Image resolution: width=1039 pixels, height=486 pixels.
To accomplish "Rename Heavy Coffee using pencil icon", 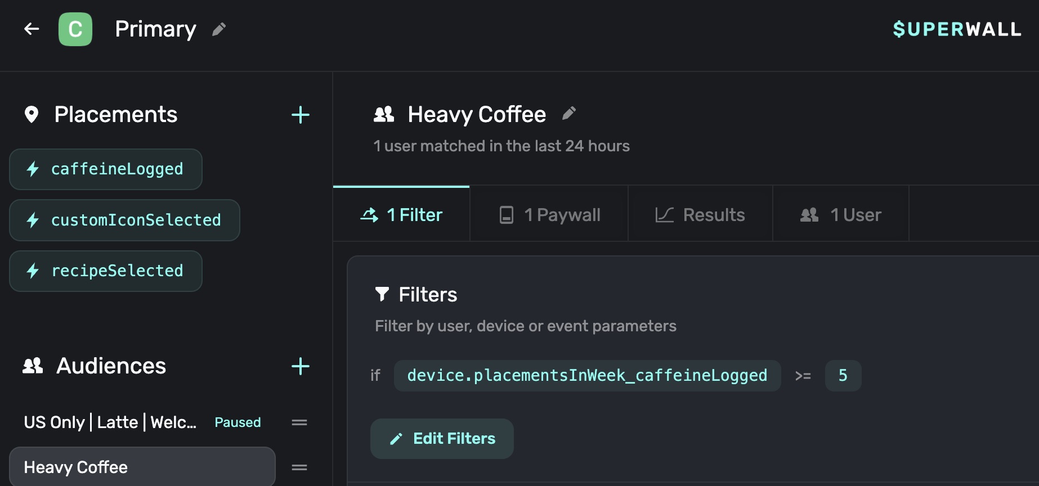I will pos(569,114).
